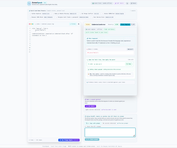Click the High confidence chip
This screenshot has height=148, width=177.
109,29
